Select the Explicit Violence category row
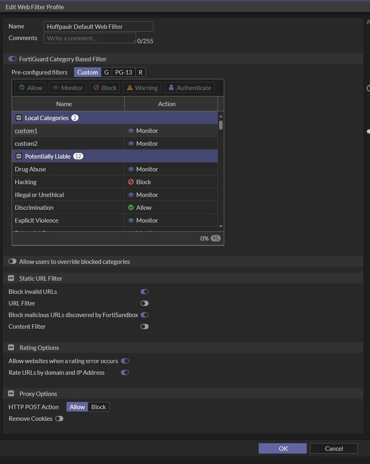 tap(115, 221)
